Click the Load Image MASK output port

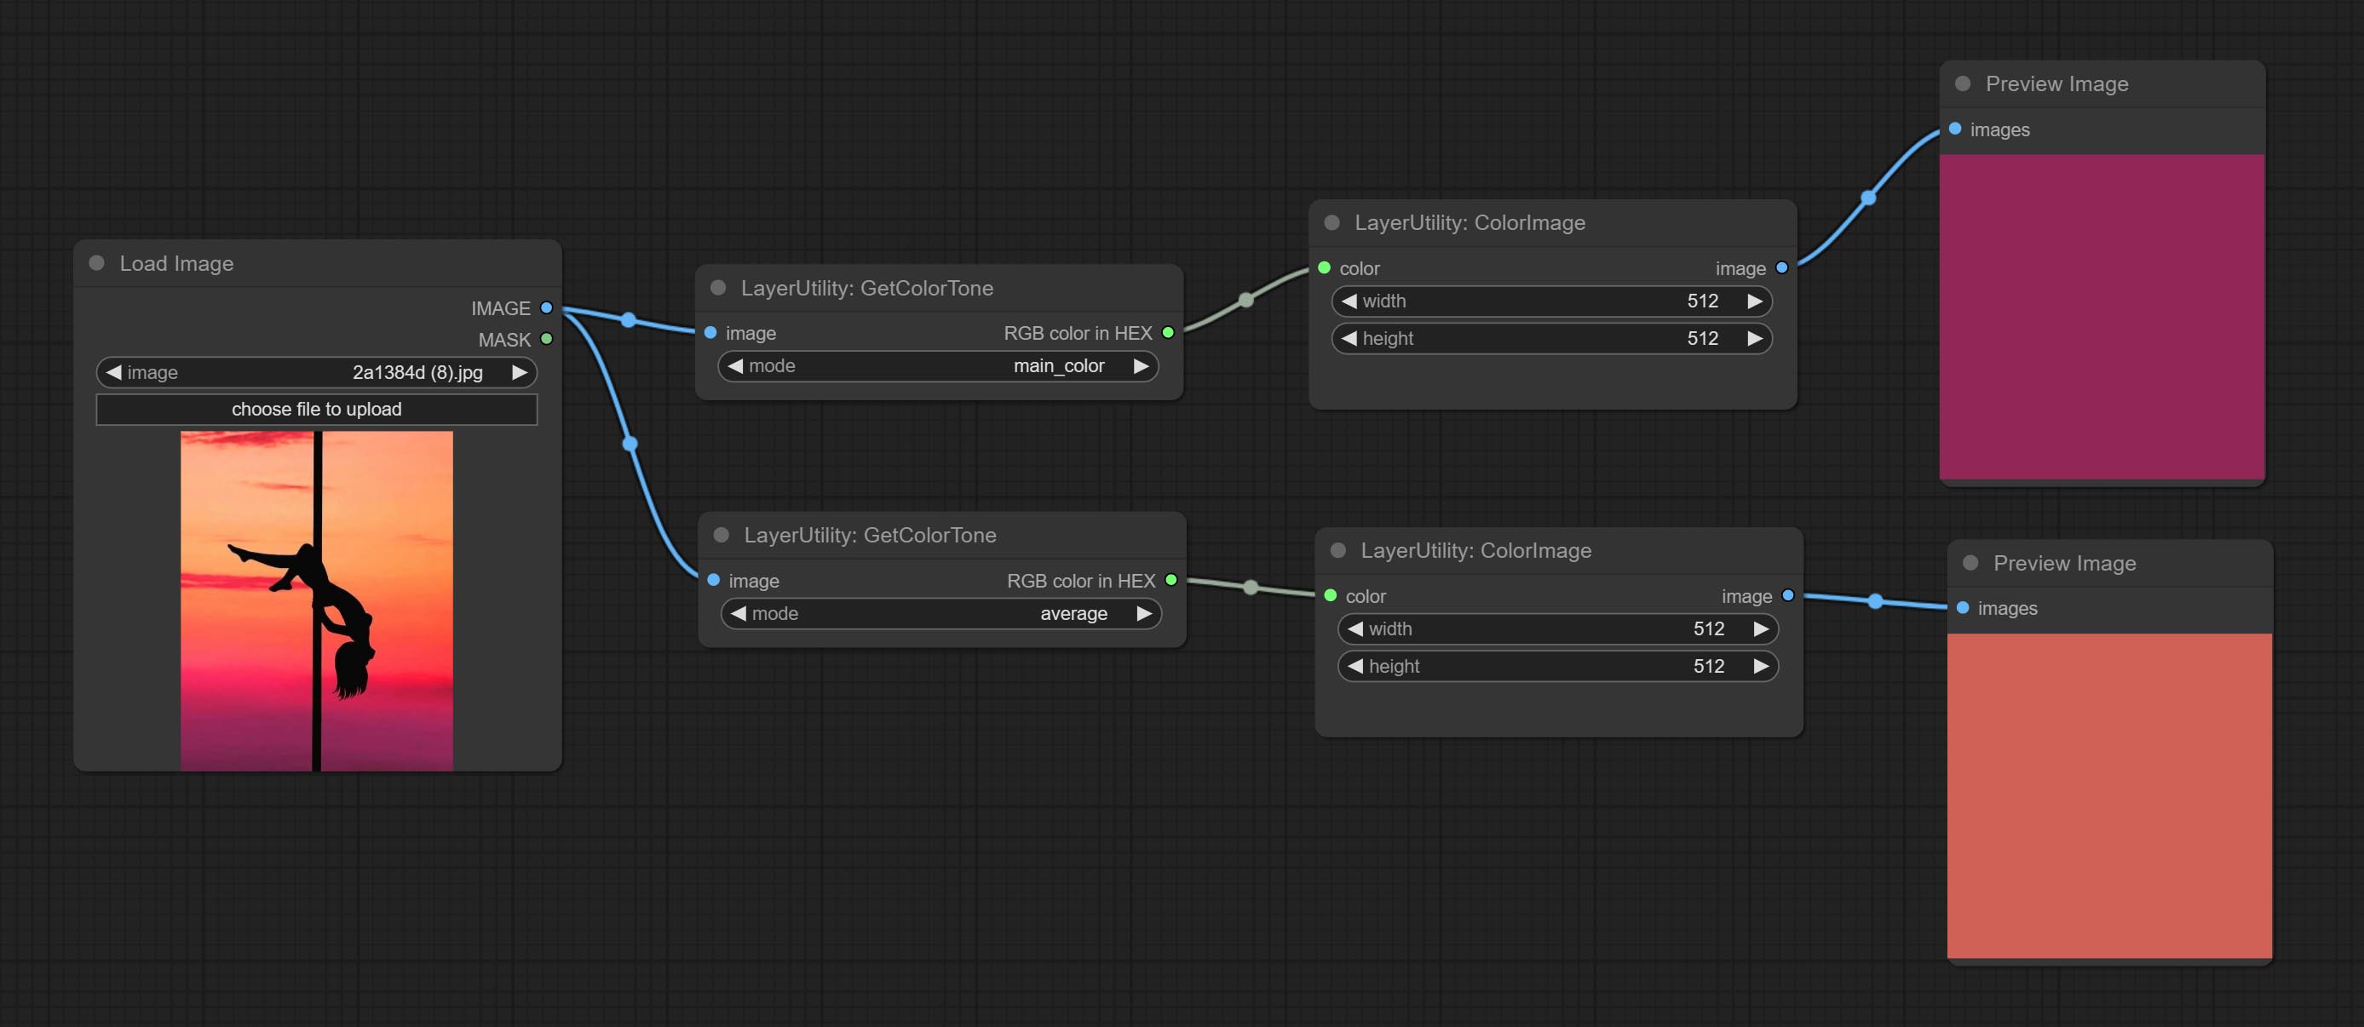point(546,339)
